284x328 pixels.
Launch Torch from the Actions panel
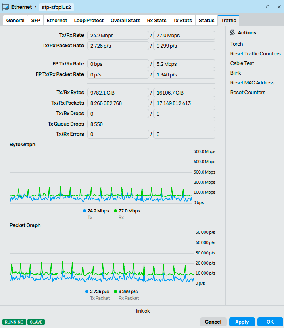(236, 44)
